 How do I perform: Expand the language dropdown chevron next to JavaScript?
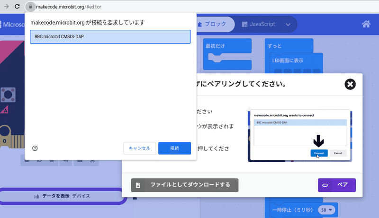[288, 25]
